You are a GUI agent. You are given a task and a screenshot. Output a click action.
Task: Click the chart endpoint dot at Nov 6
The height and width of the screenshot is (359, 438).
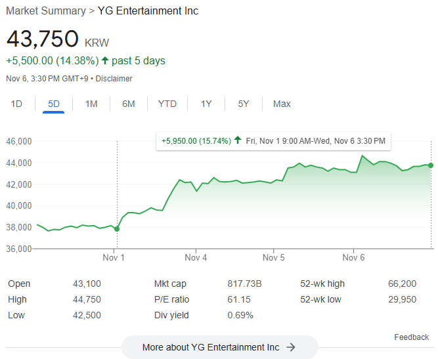(431, 165)
